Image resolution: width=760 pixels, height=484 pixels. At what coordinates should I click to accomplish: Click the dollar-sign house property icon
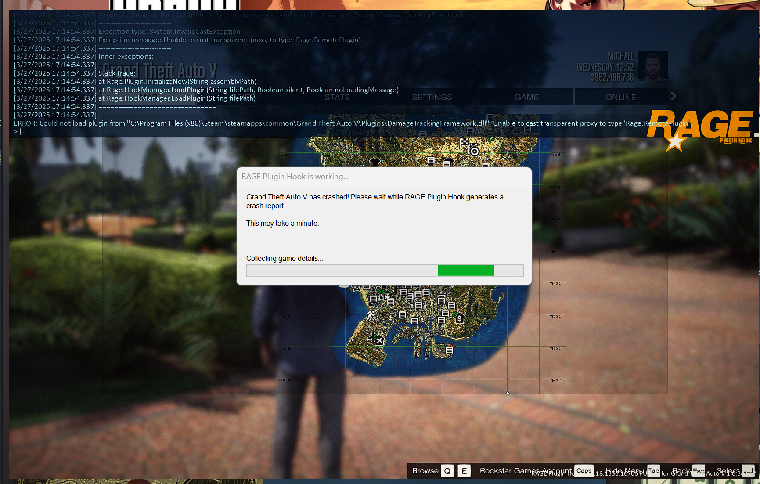pos(459,318)
